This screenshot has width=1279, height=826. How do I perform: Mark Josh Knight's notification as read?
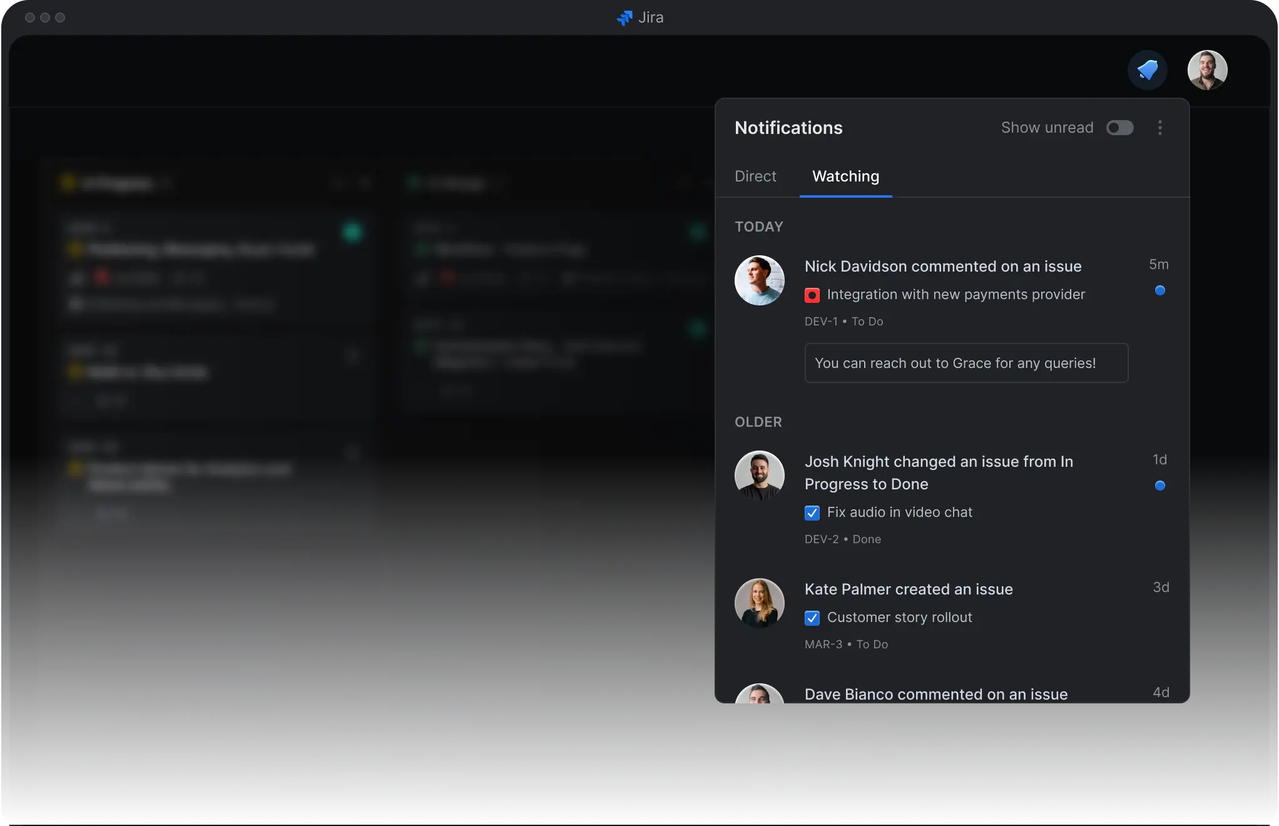(x=1159, y=486)
